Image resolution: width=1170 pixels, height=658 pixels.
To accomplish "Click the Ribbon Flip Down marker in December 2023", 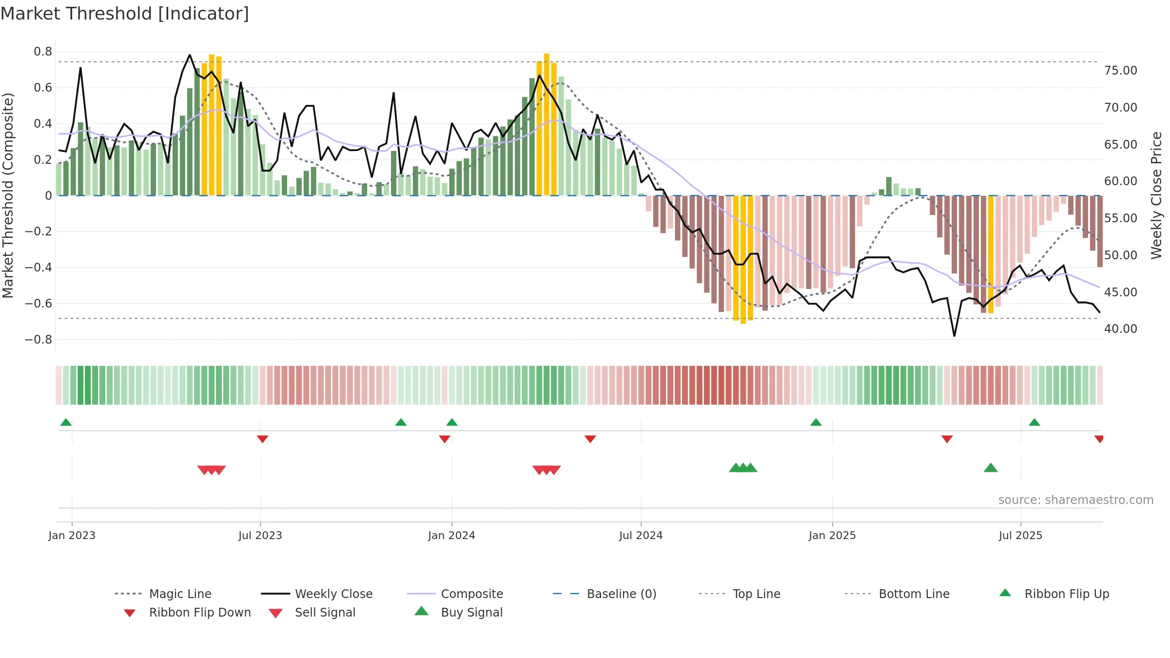I will click(445, 439).
